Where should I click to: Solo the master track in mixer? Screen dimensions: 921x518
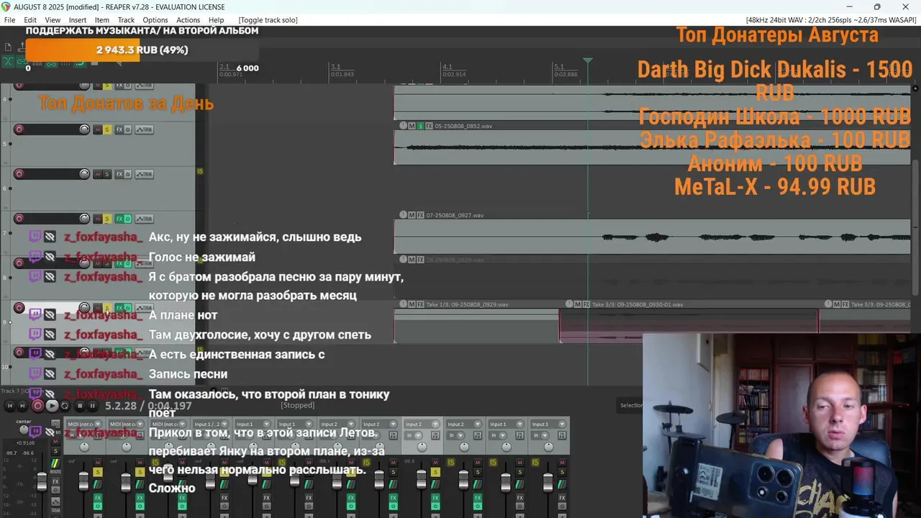coord(55,451)
